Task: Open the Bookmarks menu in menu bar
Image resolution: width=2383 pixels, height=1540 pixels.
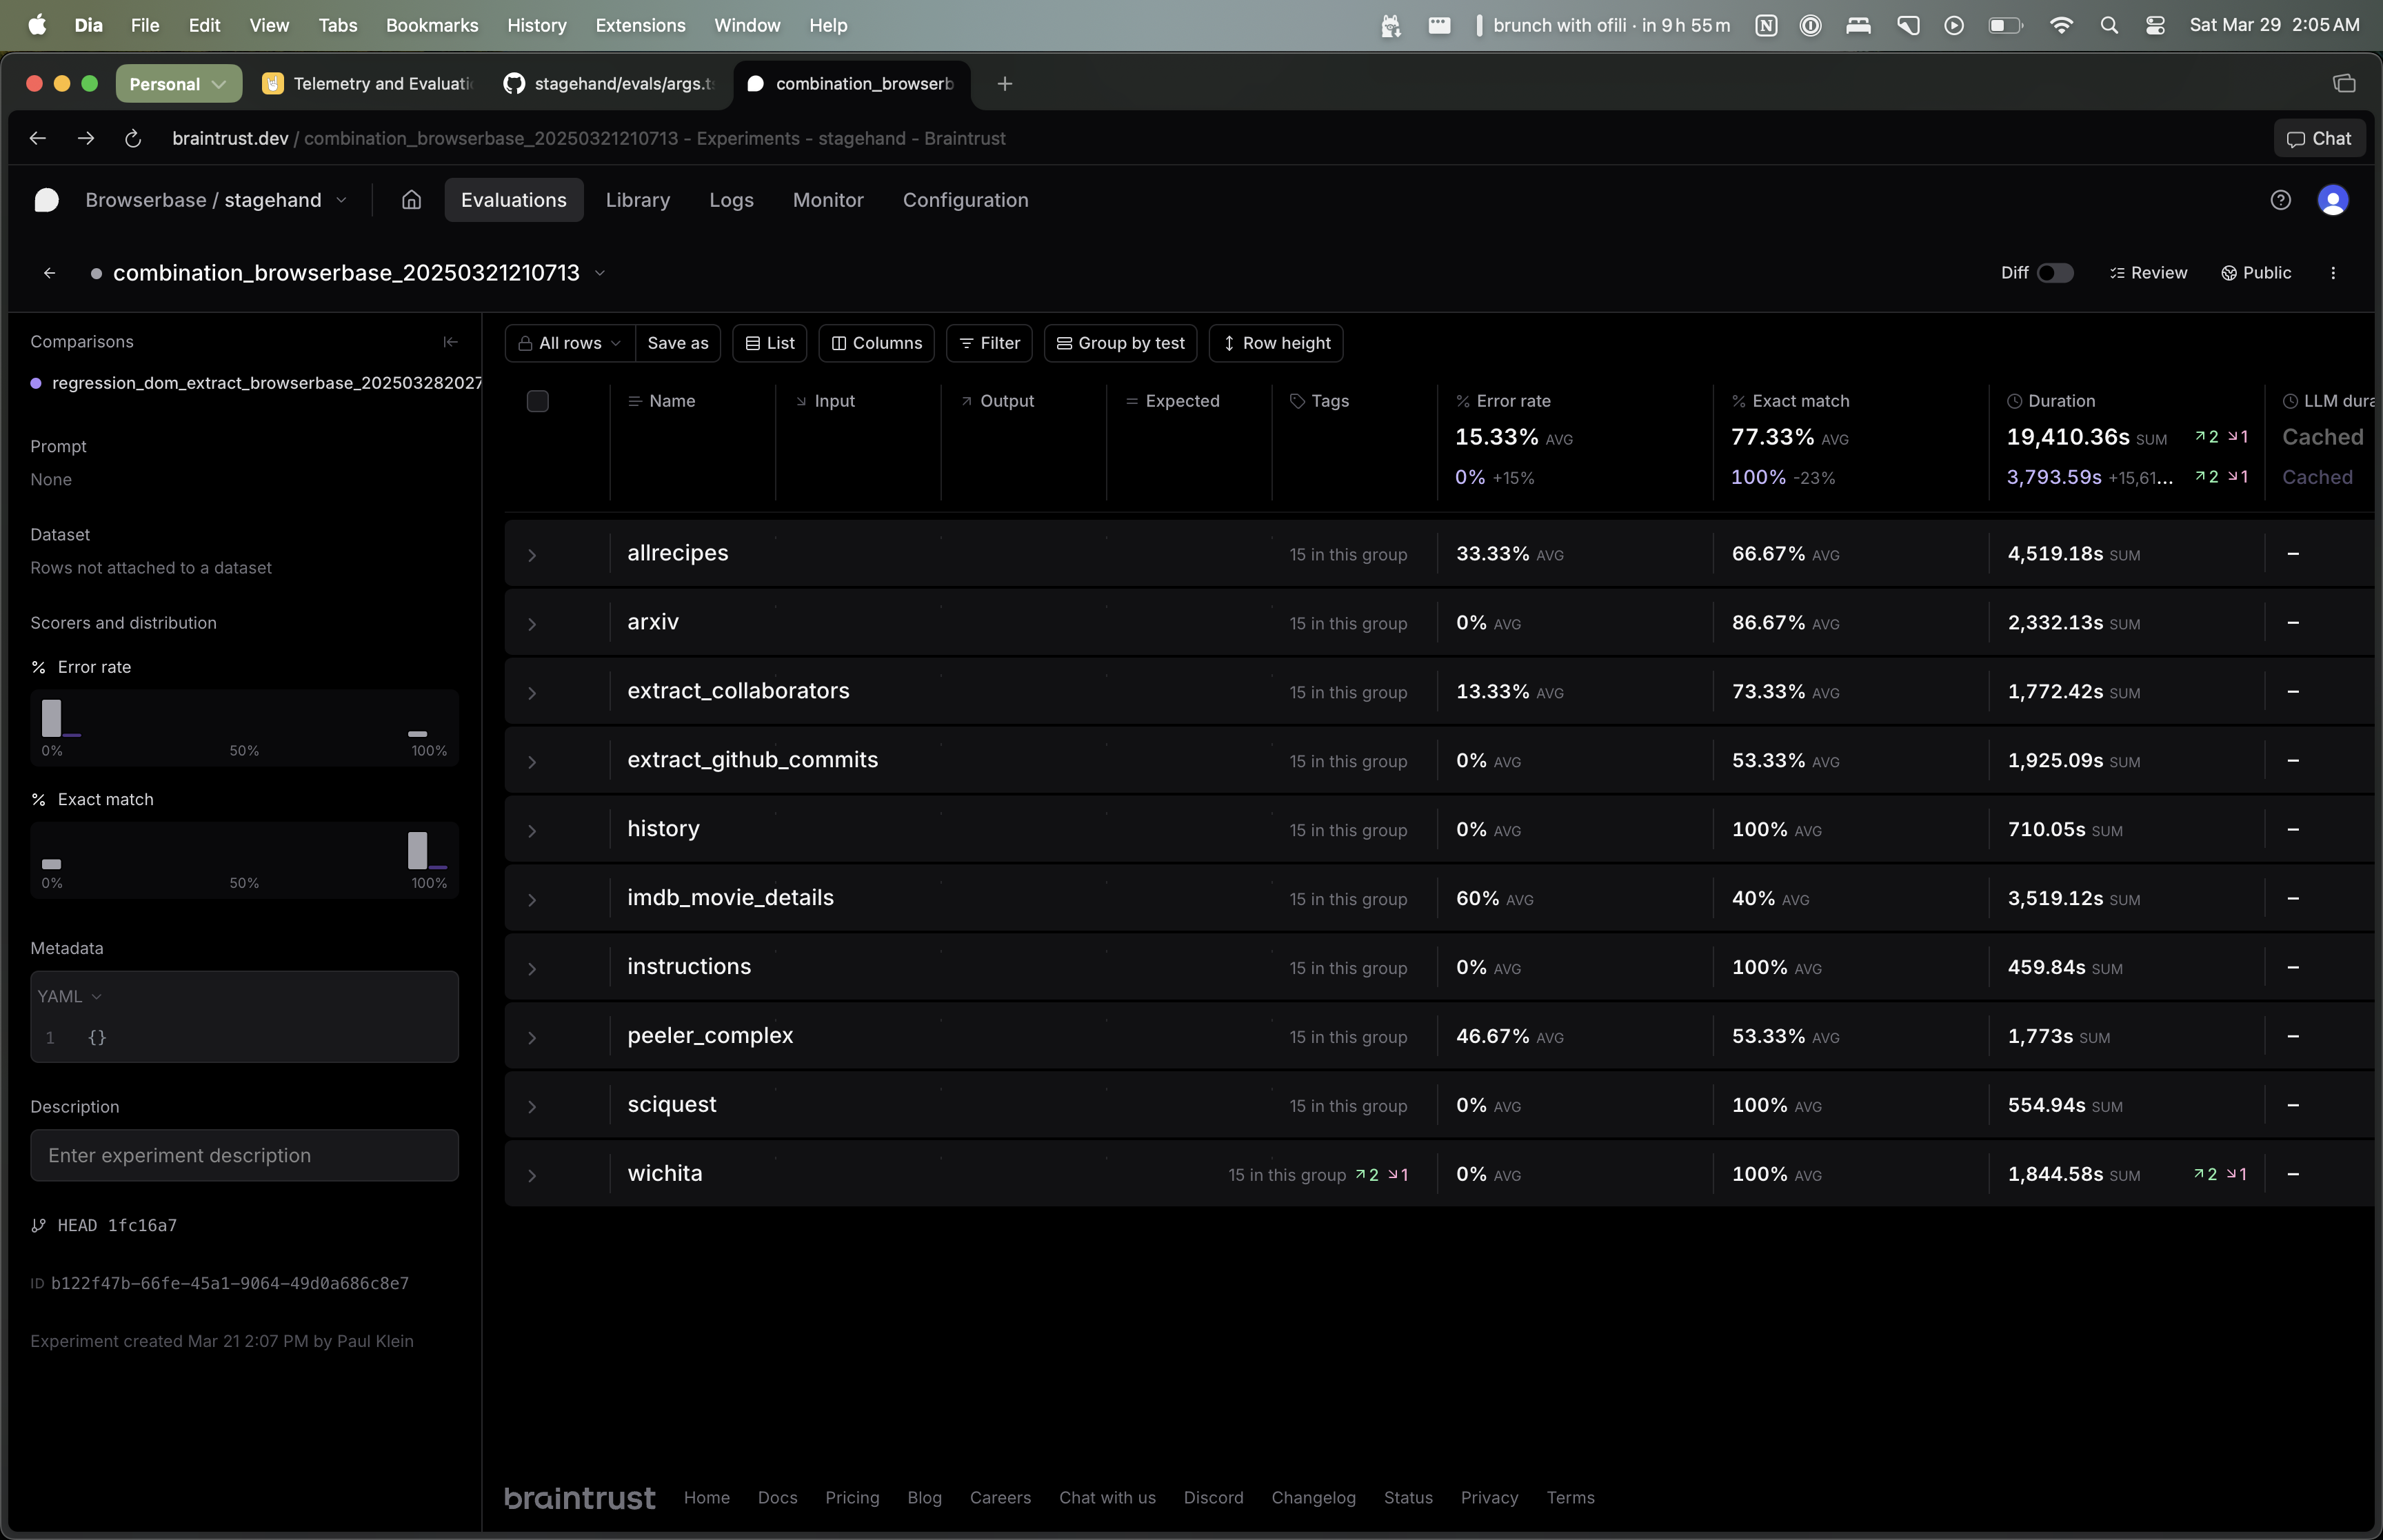Action: [x=432, y=25]
